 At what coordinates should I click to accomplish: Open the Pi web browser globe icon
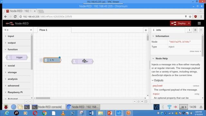coord(14,107)
